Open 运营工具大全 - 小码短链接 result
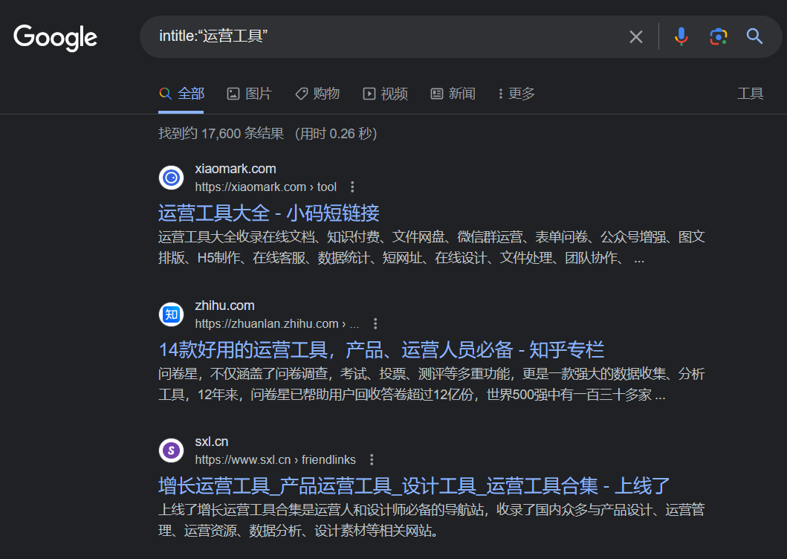The height and width of the screenshot is (559, 787). pos(268,213)
